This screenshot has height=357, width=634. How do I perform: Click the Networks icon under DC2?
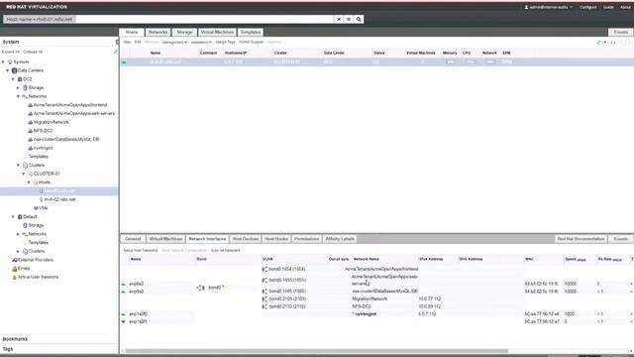[x=25, y=96]
